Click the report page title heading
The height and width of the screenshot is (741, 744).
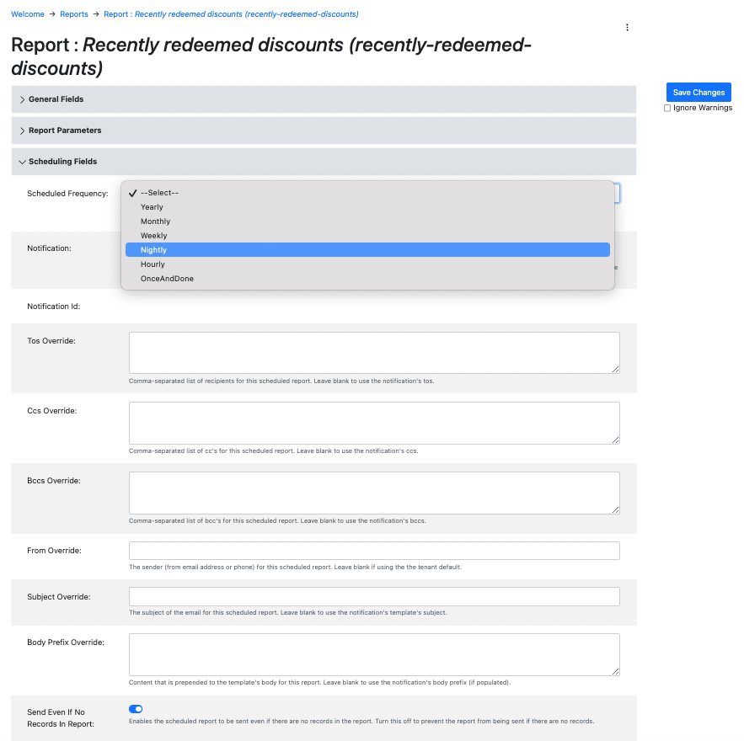click(271, 56)
